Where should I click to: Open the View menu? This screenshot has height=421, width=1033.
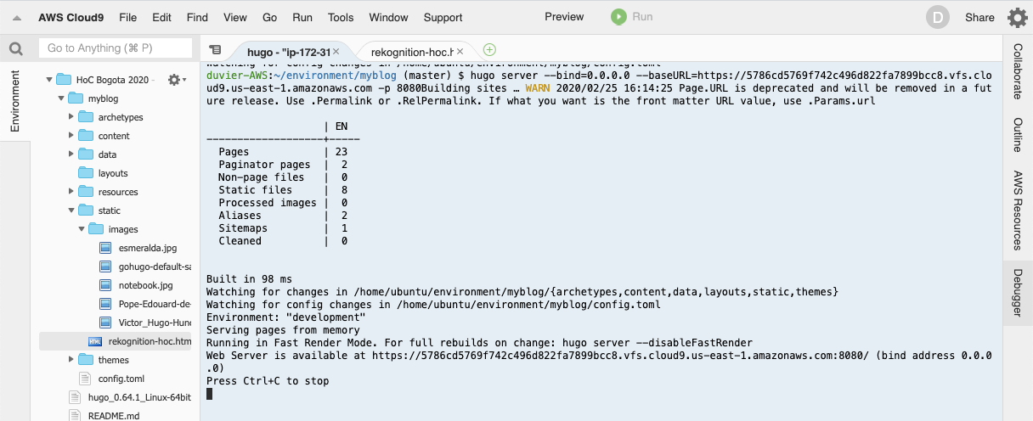[x=235, y=17]
